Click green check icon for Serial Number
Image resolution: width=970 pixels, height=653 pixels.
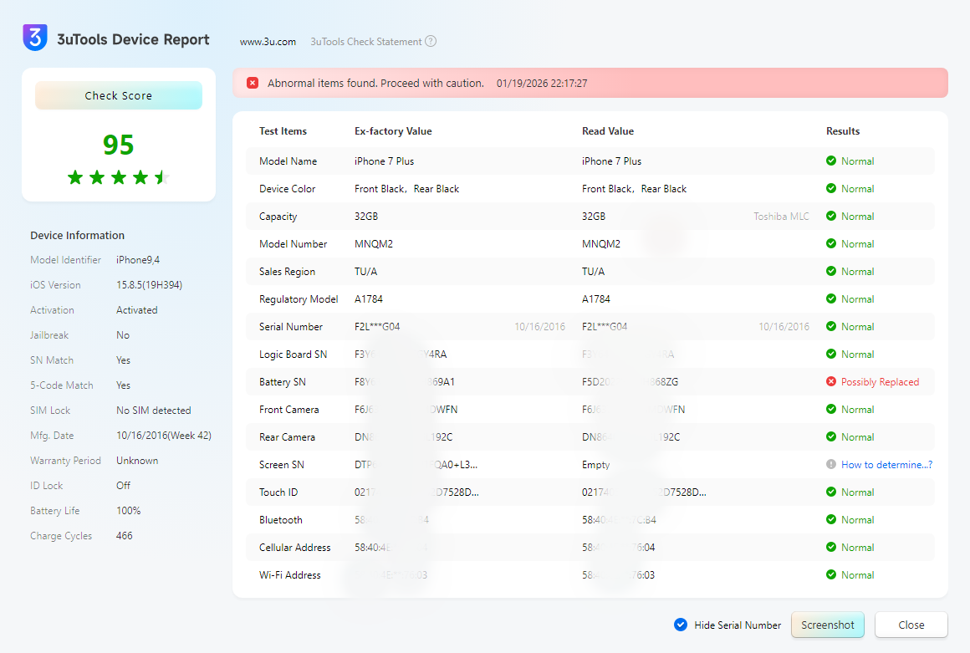pyautogui.click(x=831, y=327)
